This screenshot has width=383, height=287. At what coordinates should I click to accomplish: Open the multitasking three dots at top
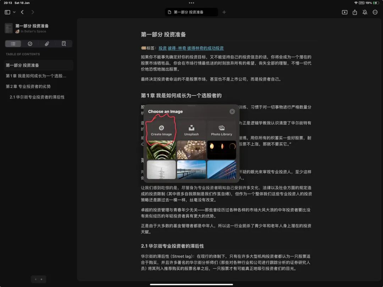click(x=191, y=3)
